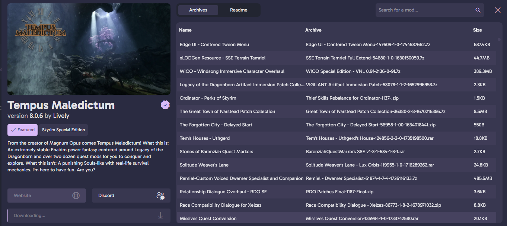Open the Readme tab
The height and width of the screenshot is (226, 507).
(x=239, y=10)
